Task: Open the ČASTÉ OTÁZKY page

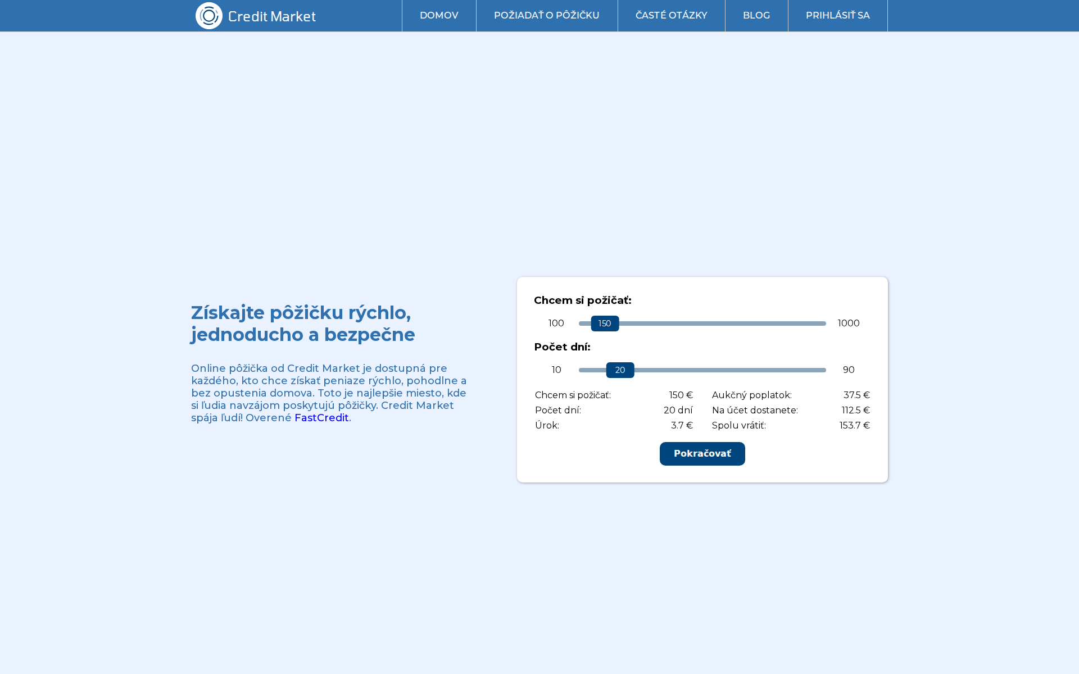Action: coord(671,15)
